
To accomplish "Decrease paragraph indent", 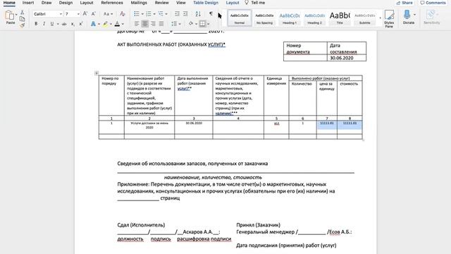I will pyautogui.click(x=177, y=14).
